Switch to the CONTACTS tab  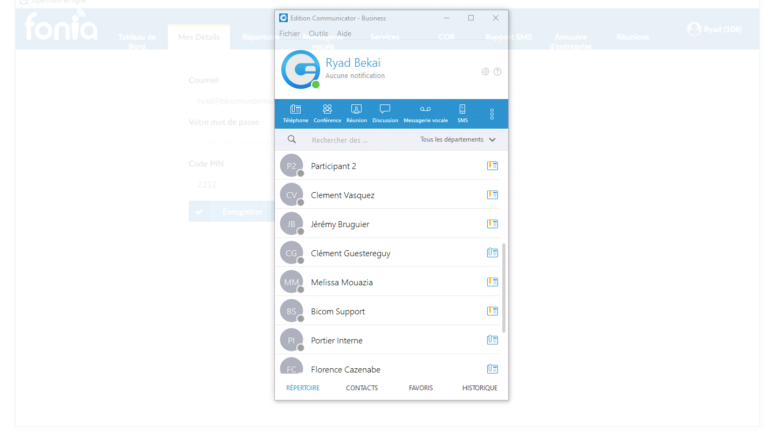point(362,388)
